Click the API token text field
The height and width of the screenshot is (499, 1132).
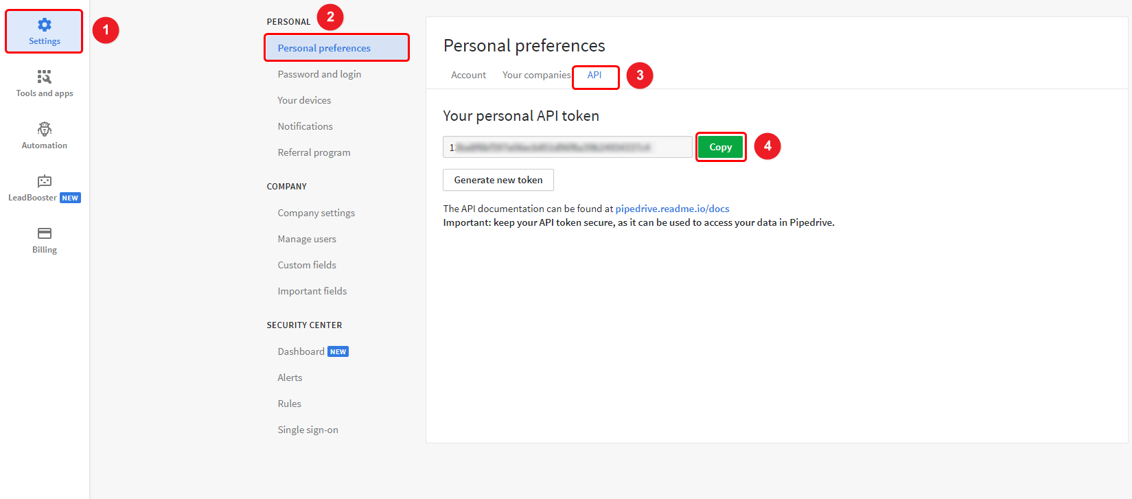tap(568, 147)
